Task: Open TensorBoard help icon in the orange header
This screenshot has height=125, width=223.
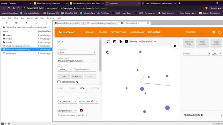Action: 220,32
